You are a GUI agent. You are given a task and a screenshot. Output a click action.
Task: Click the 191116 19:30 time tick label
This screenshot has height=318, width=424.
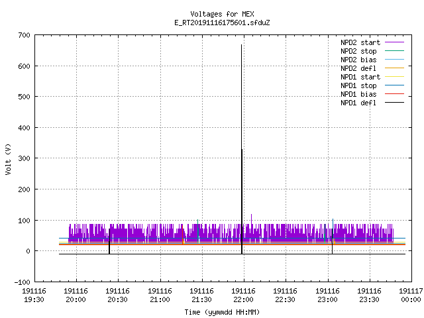click(x=34, y=295)
